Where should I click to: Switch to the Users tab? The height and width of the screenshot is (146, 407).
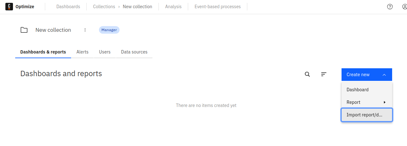pos(105,52)
